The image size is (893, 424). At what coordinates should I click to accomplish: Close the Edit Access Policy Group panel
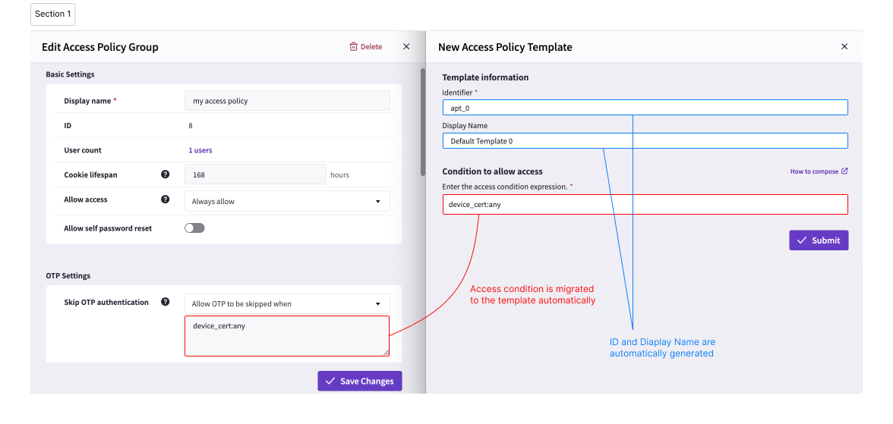[x=406, y=47]
